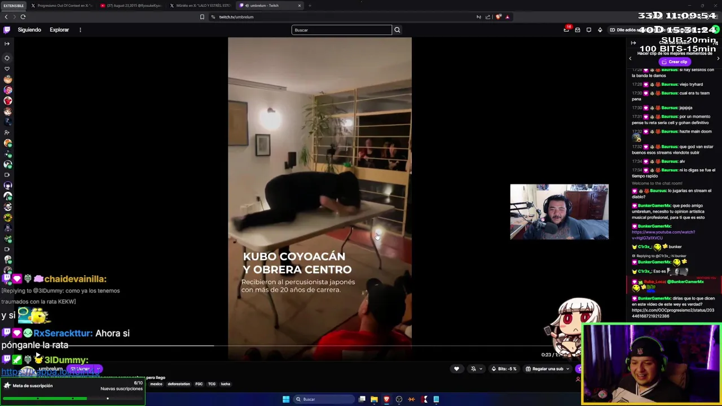
Task: Open Task View on the taskbar
Action: coord(362,399)
